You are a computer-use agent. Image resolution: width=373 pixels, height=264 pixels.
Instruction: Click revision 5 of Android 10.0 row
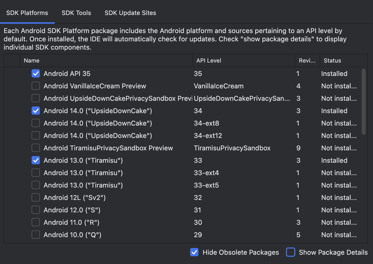[x=298, y=235]
